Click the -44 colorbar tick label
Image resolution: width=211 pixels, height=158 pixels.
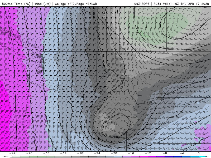(x=12, y=153)
